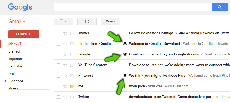Tick the checkbox for YouTube Creators email
This screenshot has width=230, height=103.
(x=59, y=65)
